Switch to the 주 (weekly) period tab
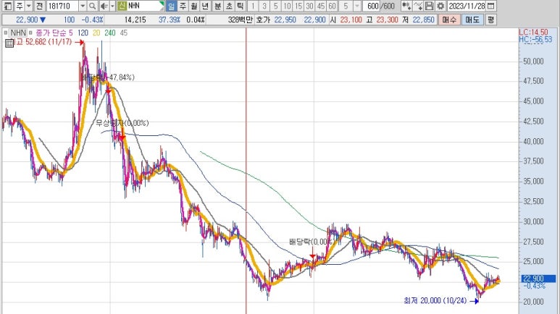Screen dimensions: 560x314 (183, 6)
